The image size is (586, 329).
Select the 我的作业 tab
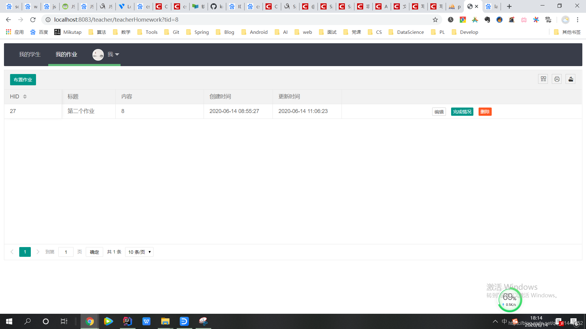(x=66, y=55)
